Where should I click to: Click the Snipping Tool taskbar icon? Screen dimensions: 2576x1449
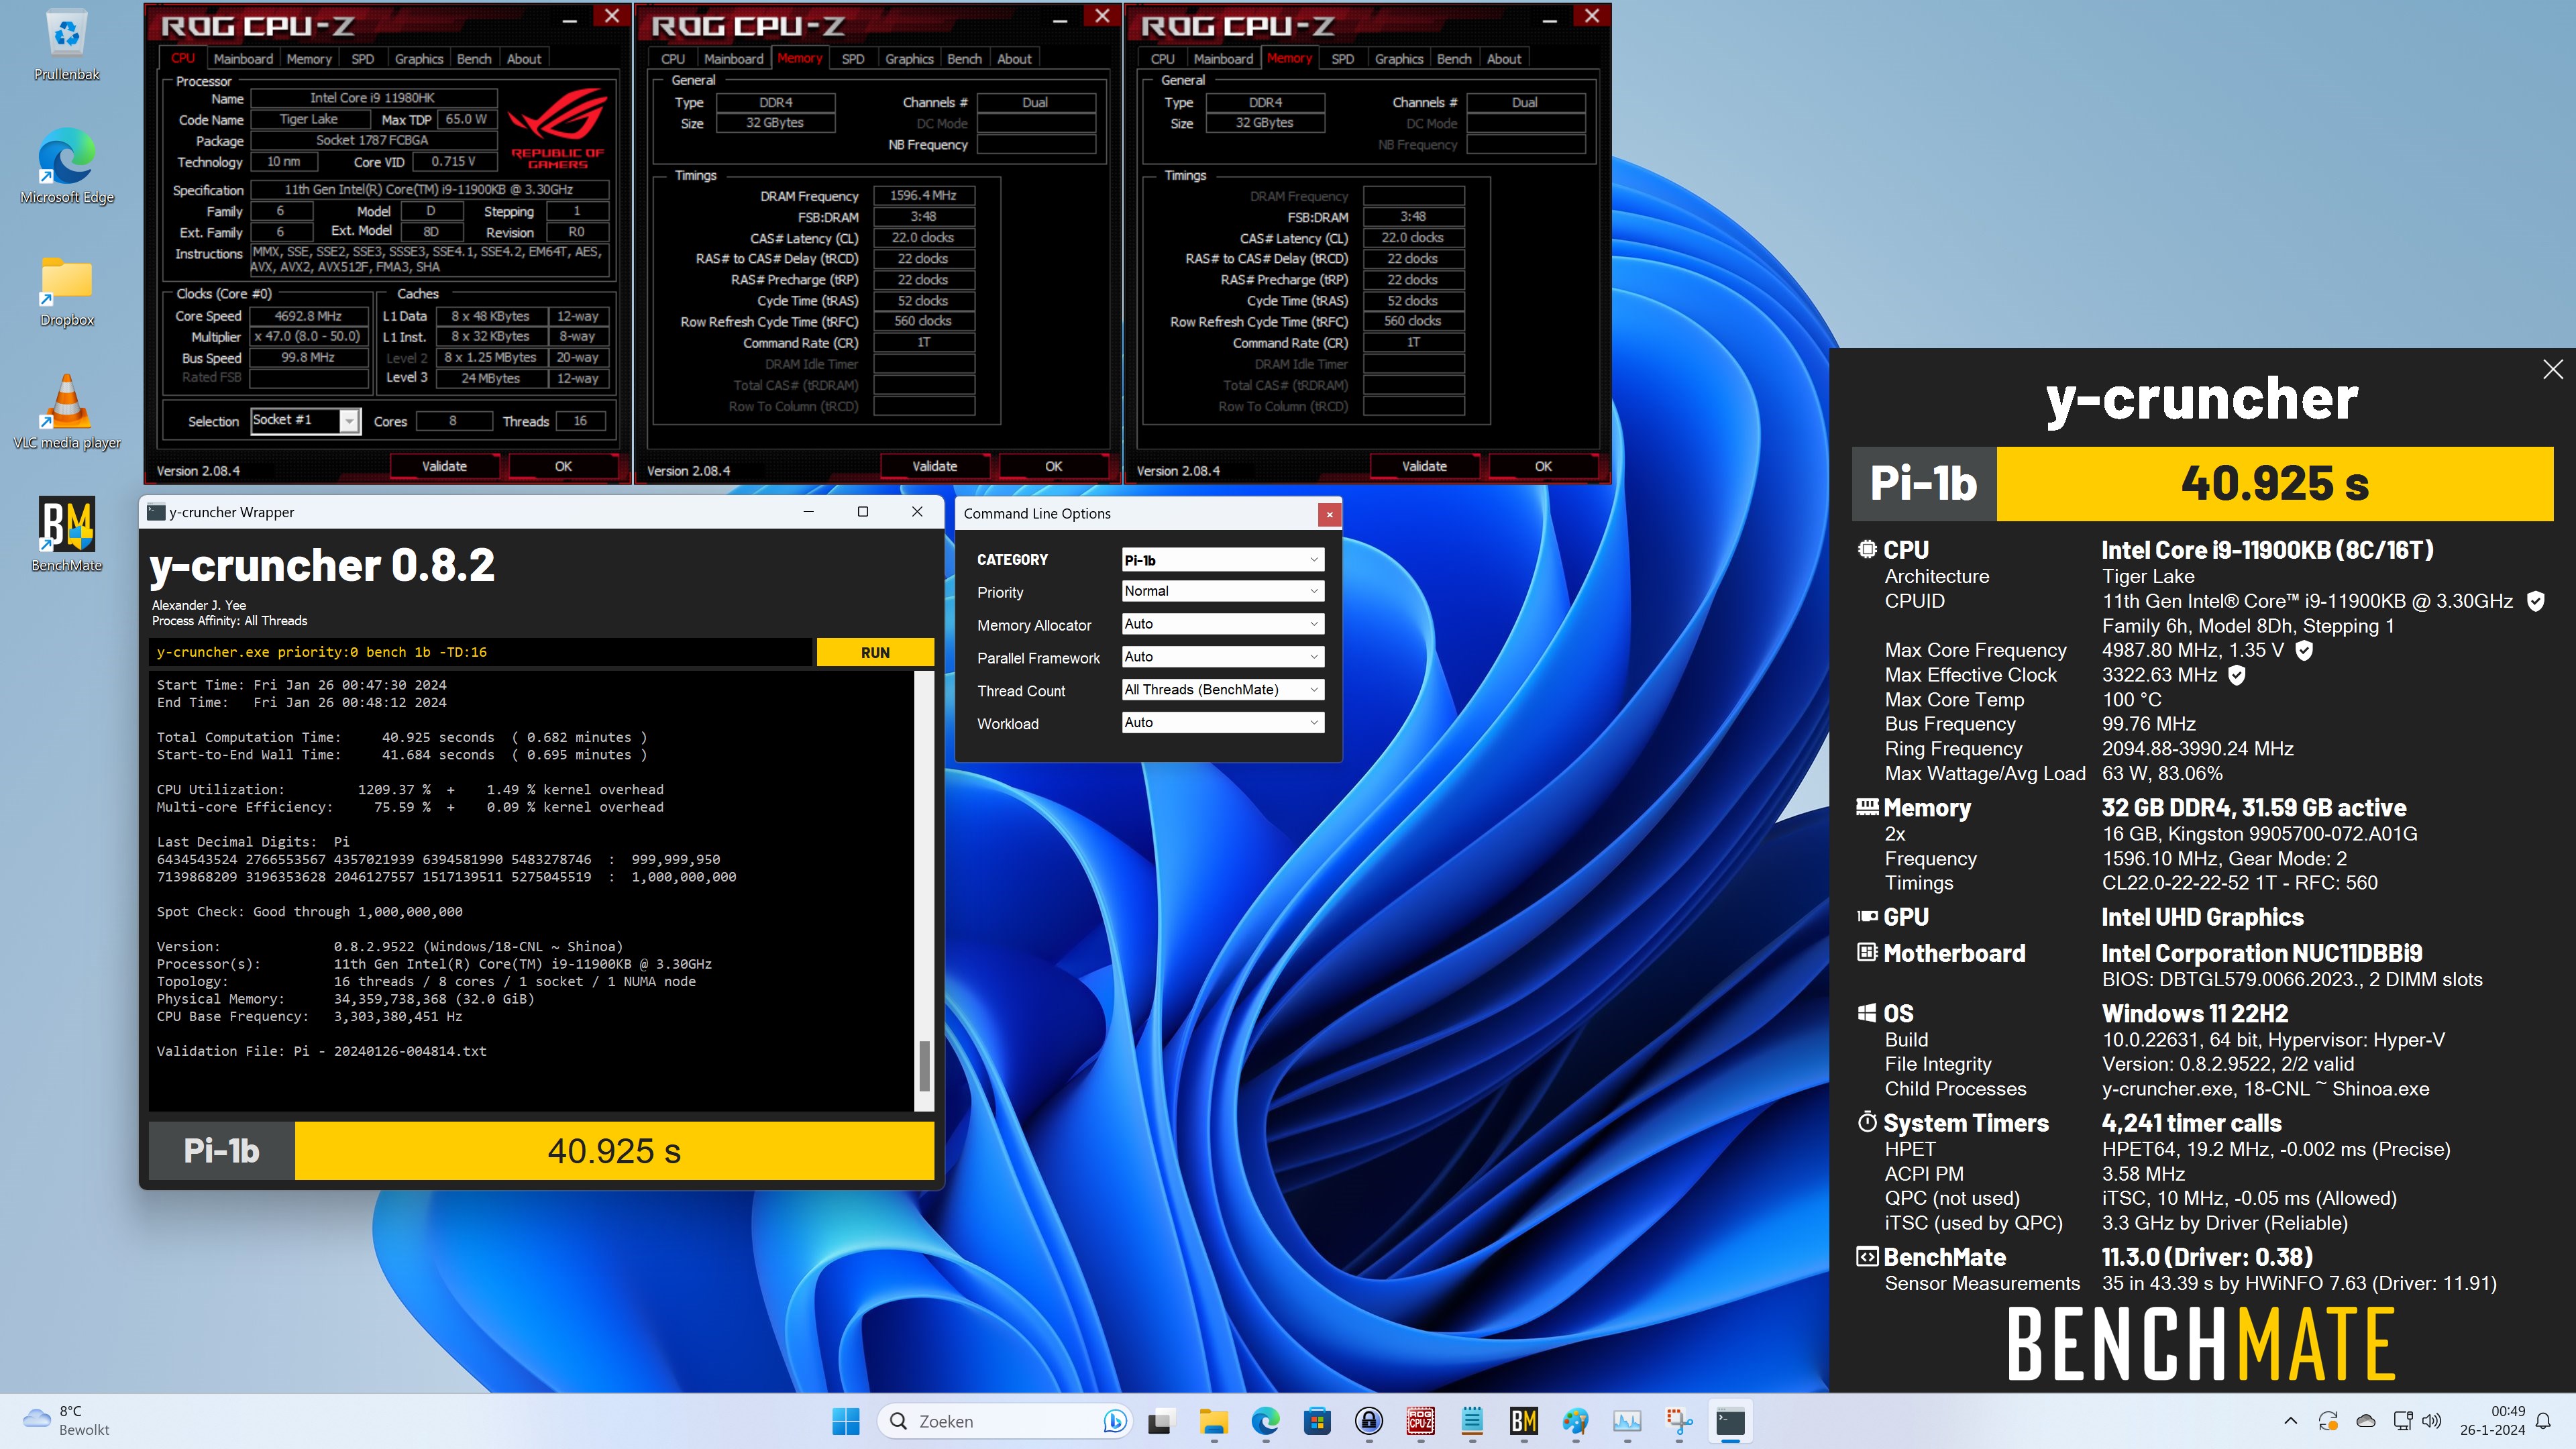point(1679,1421)
